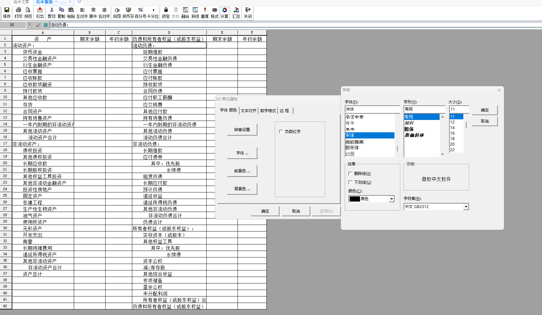Screen dimensions: 542x315
Task: Switch to the 文本对齐 tab
Action: (248, 111)
